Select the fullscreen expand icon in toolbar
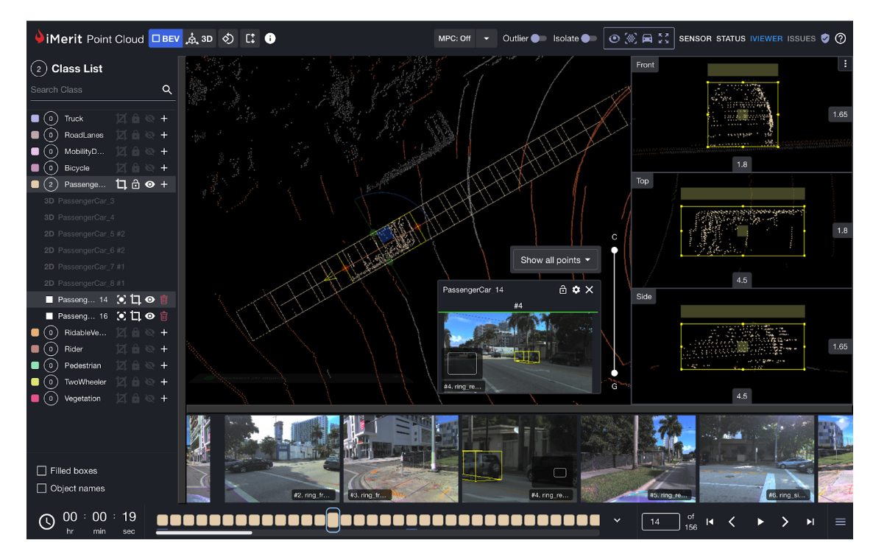 663,38
